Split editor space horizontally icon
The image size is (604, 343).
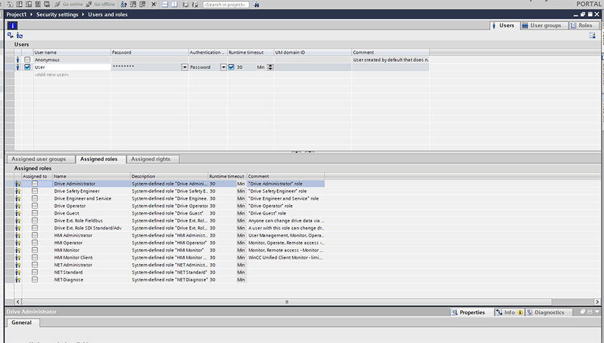(165, 4)
